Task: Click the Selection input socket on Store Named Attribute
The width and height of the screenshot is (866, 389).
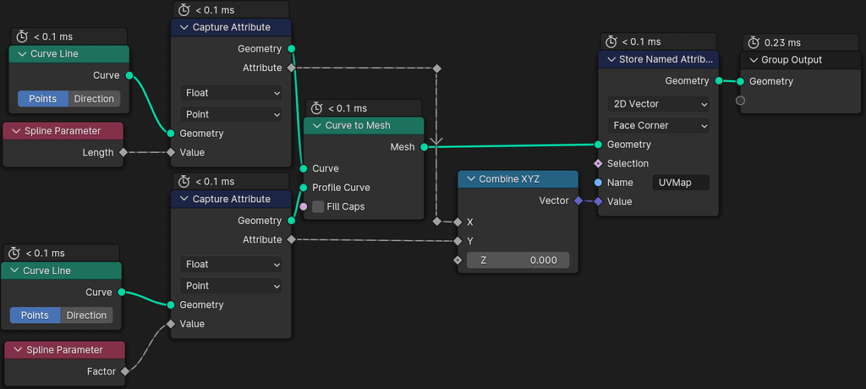Action: [x=599, y=163]
